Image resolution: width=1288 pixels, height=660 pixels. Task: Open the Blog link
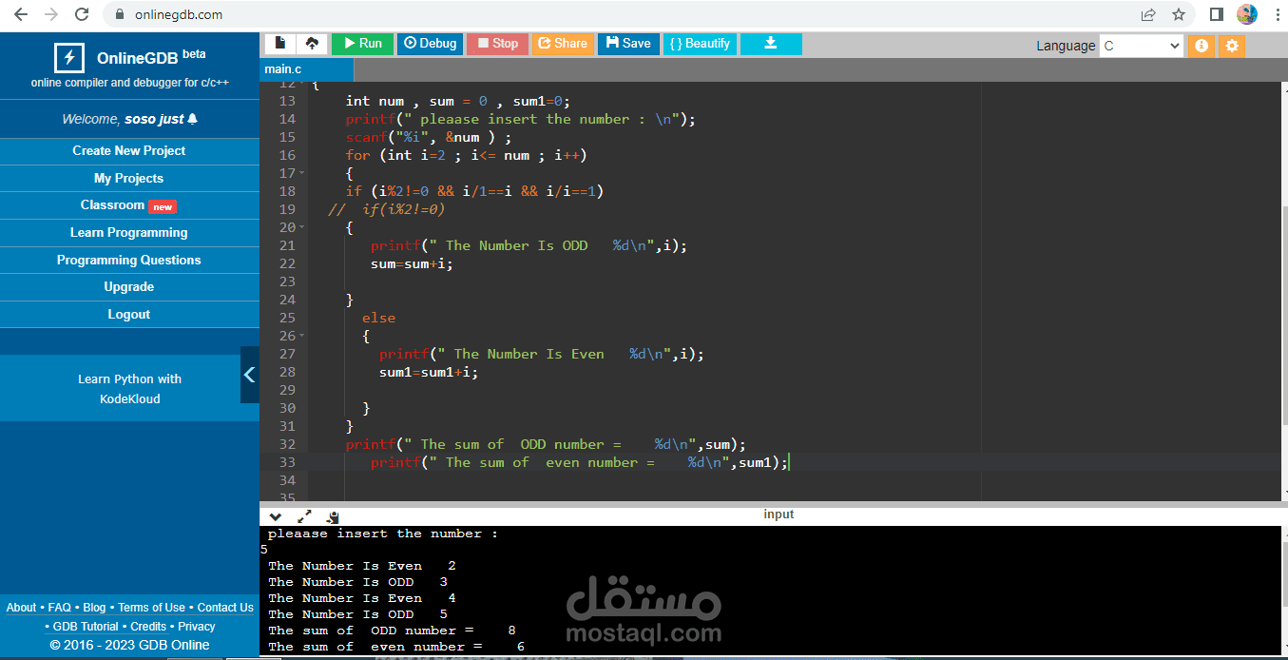click(94, 608)
